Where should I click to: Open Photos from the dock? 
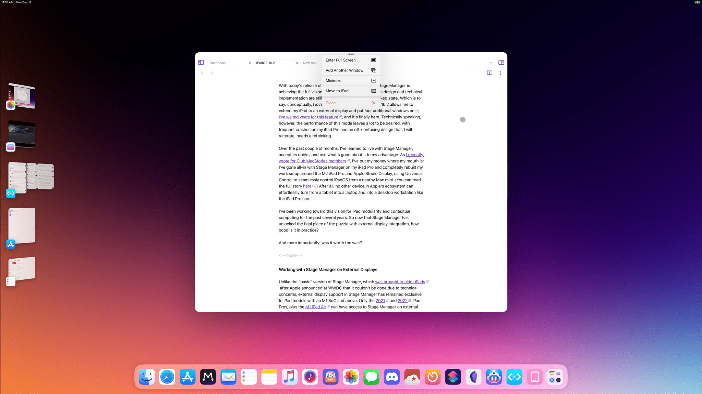click(351, 377)
